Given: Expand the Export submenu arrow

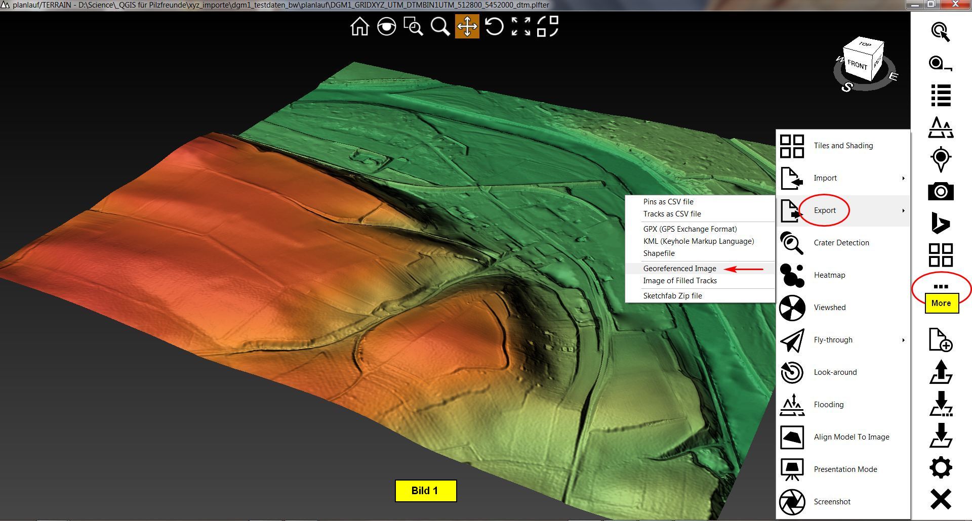Looking at the screenshot, I should click(x=903, y=210).
